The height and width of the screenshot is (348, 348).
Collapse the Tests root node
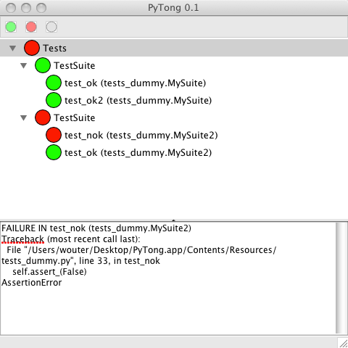(13, 49)
